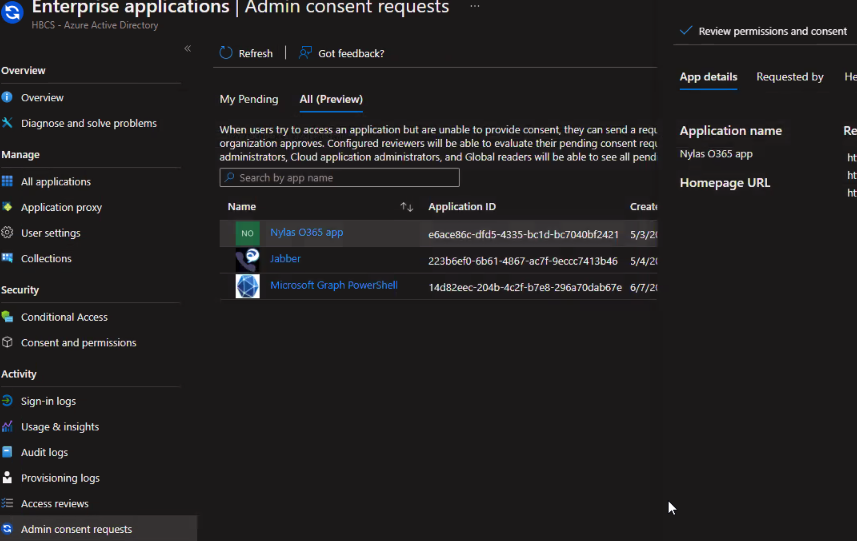The height and width of the screenshot is (541, 857).
Task: Open Collections in the Manage section
Action: click(46, 258)
